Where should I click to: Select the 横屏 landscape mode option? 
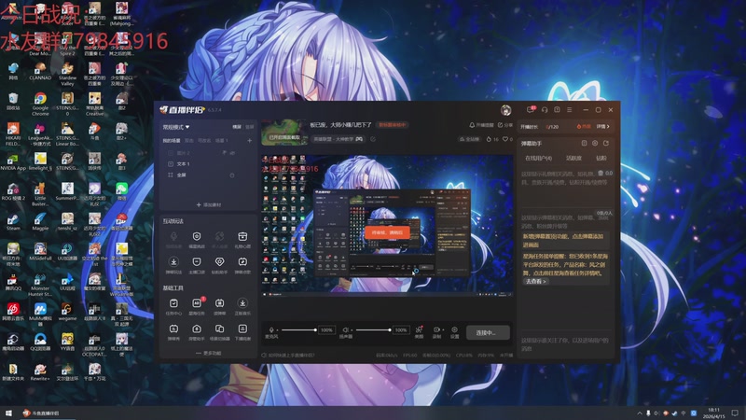[x=237, y=127]
